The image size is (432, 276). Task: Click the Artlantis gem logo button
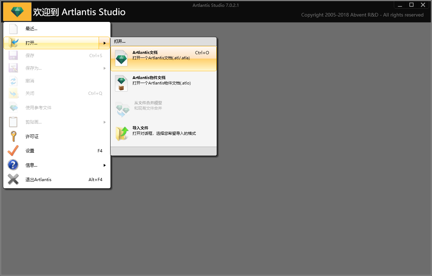pyautogui.click(x=17, y=12)
